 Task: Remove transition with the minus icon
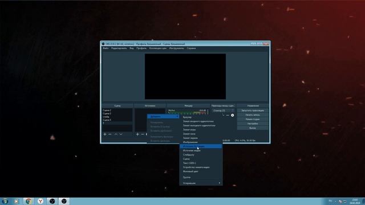[x=228, y=115]
